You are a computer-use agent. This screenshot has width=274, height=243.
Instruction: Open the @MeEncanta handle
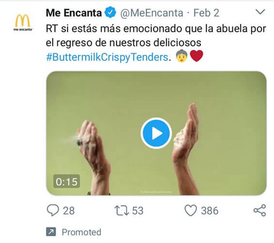tap(152, 13)
